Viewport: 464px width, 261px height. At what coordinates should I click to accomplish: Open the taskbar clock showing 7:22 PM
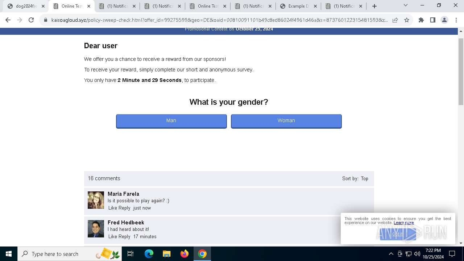tap(433, 254)
